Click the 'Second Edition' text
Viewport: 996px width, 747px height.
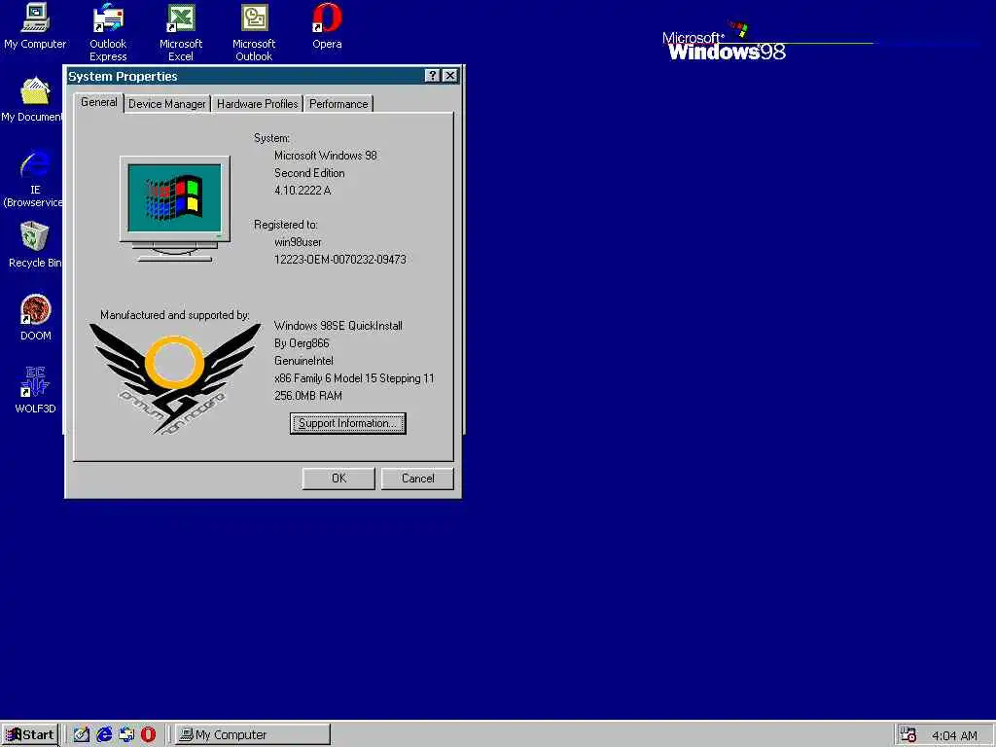click(x=309, y=173)
